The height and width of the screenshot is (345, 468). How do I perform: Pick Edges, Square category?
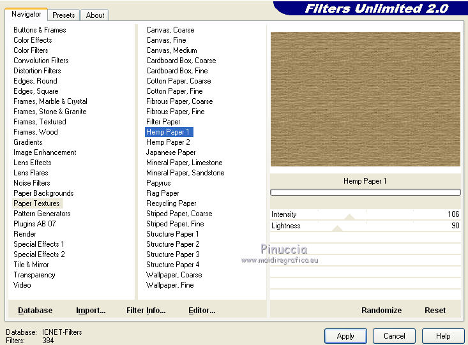[x=36, y=91]
